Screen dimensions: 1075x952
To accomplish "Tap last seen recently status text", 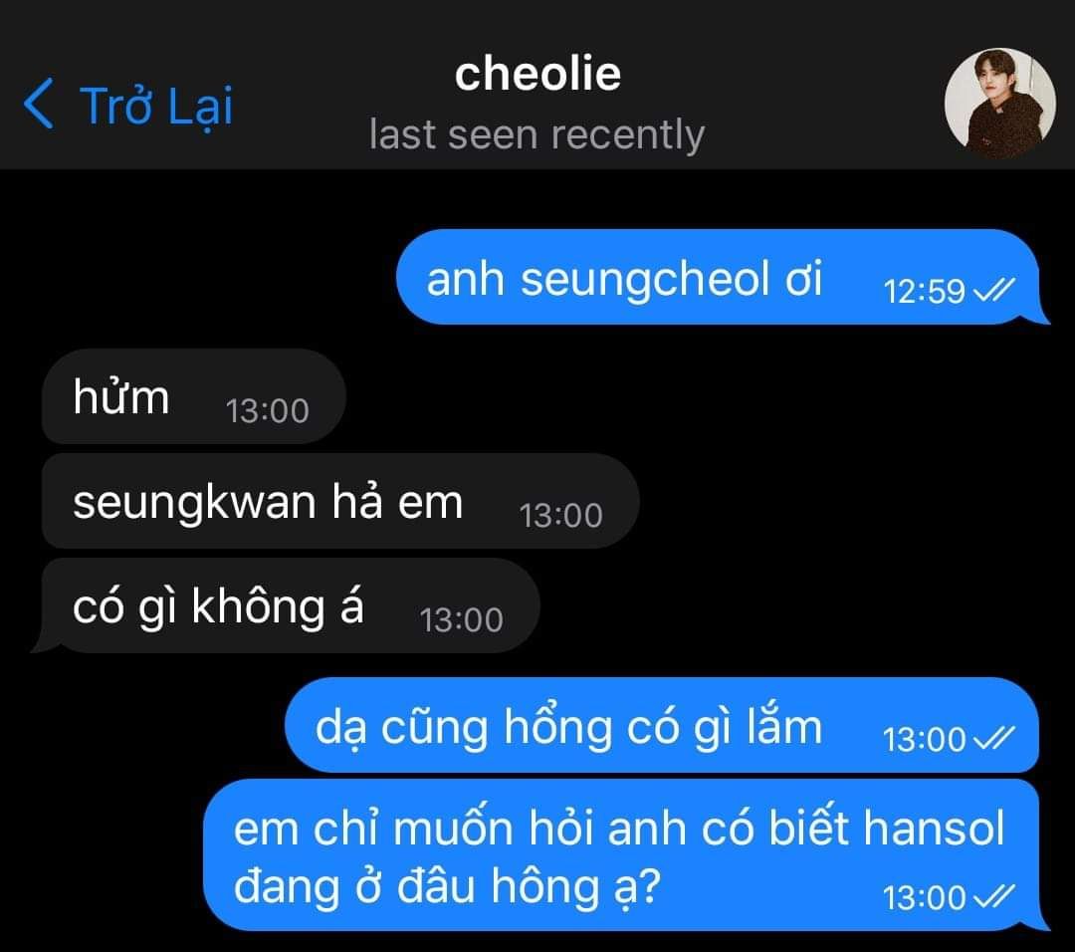I will [537, 134].
